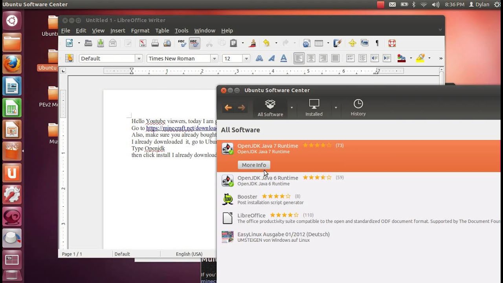Screen dimensions: 503x283
Task: Expand the Installed software dropdown arrow
Action: [x=336, y=108]
